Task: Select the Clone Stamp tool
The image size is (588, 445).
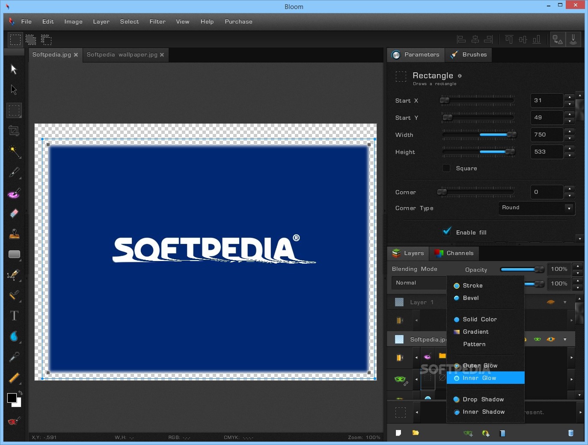Action: pos(14,234)
